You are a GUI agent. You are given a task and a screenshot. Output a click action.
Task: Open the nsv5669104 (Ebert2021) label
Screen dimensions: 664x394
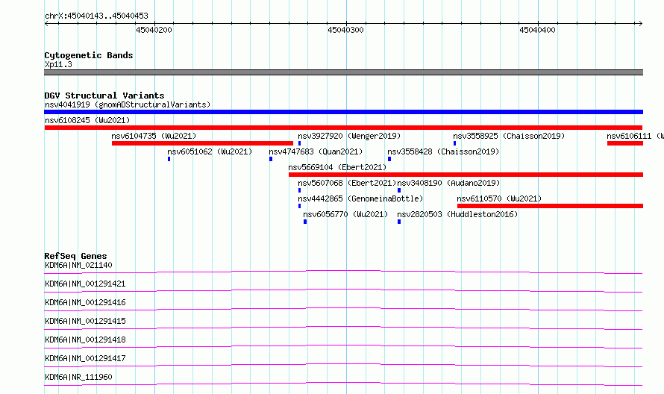337,167
